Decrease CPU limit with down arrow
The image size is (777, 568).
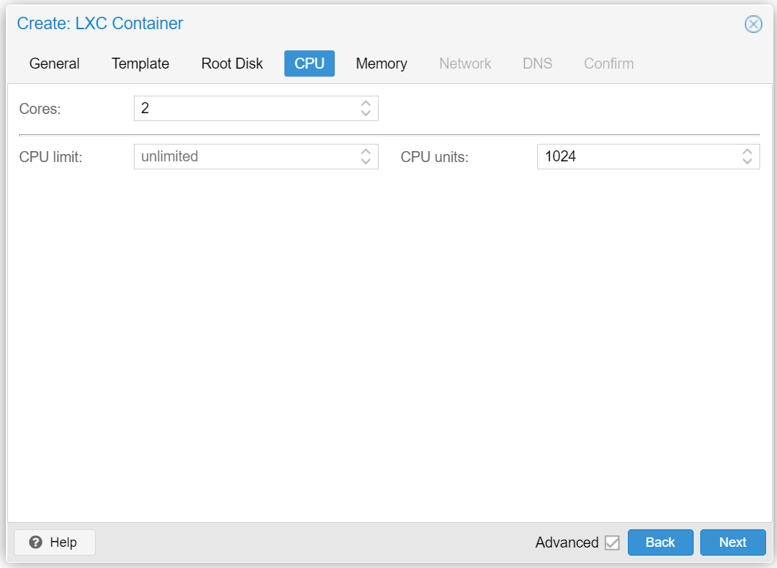pos(366,161)
